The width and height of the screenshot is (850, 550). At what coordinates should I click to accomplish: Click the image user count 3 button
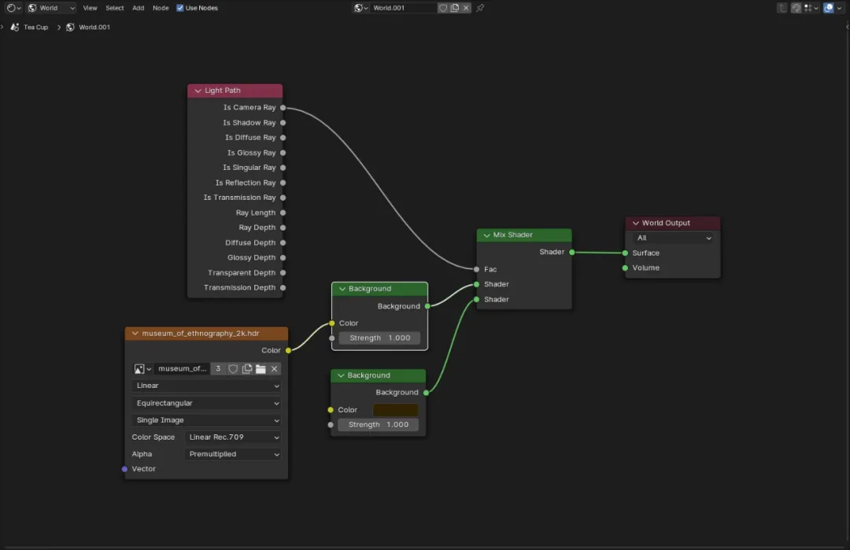(218, 368)
